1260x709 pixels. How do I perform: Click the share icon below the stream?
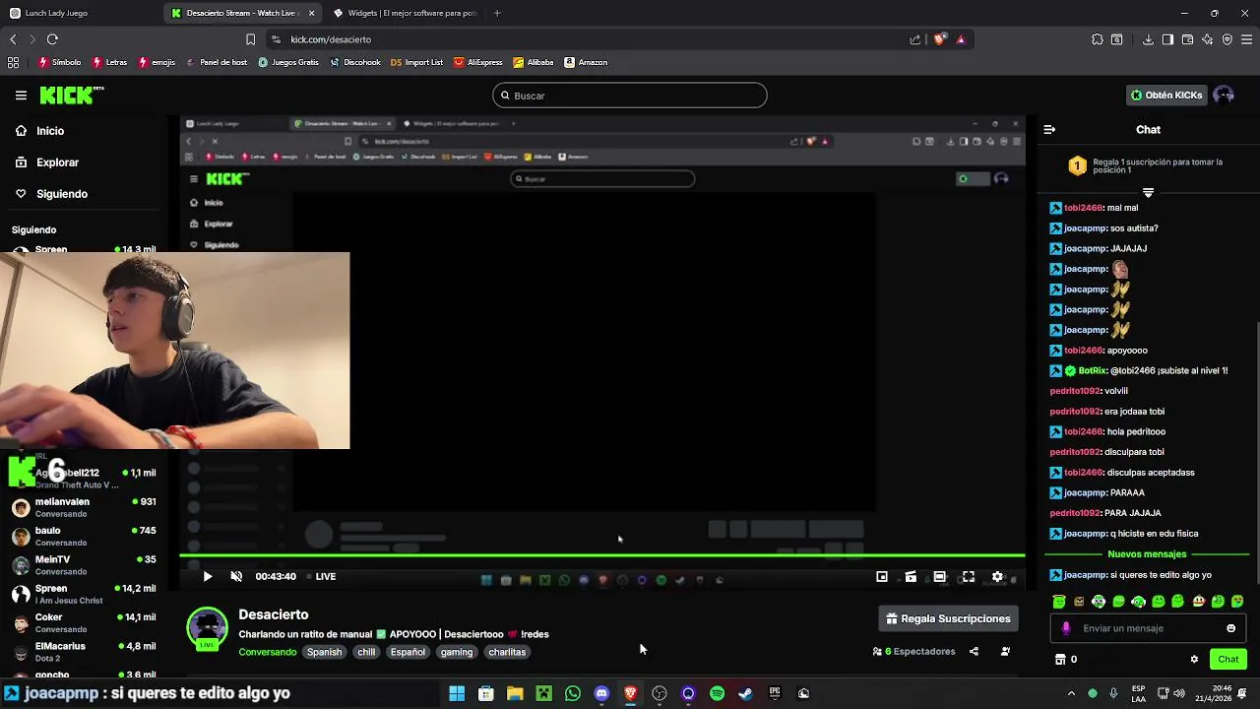click(x=974, y=652)
